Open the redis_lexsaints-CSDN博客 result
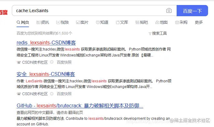 click(x=46, y=43)
